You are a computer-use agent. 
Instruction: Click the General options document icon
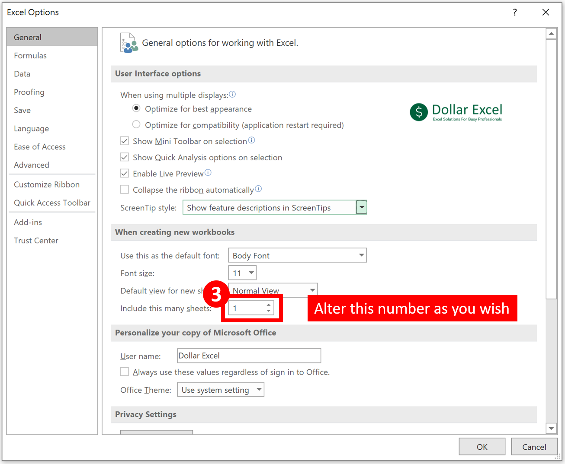[x=128, y=43]
